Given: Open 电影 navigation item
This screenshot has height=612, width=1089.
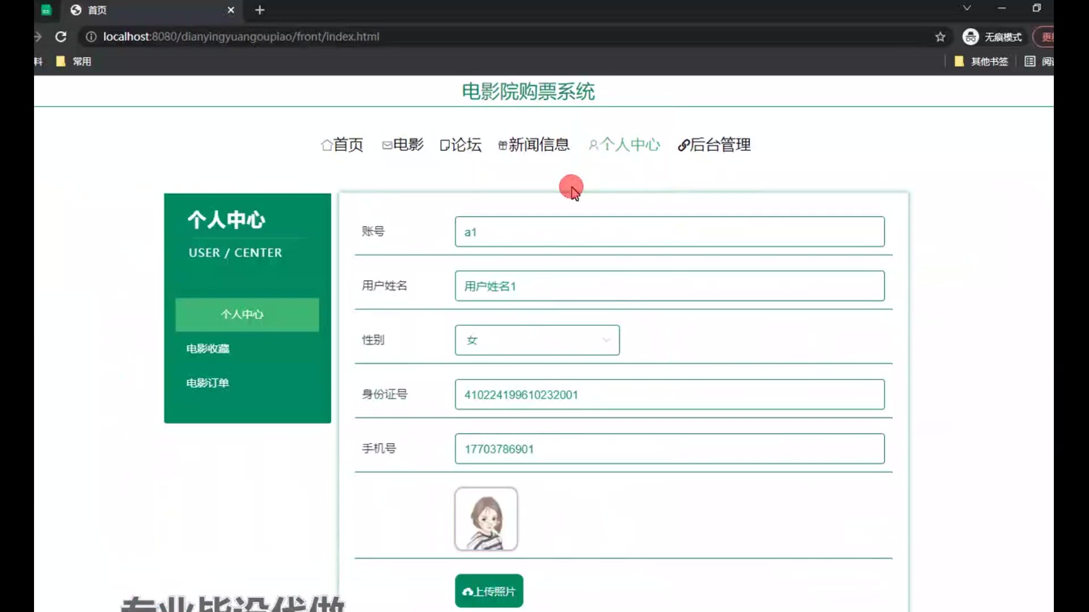Looking at the screenshot, I should click(403, 145).
